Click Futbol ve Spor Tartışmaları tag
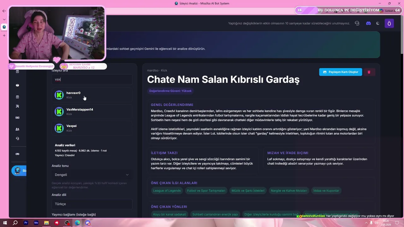This screenshot has height=227, width=404. tap(206, 190)
